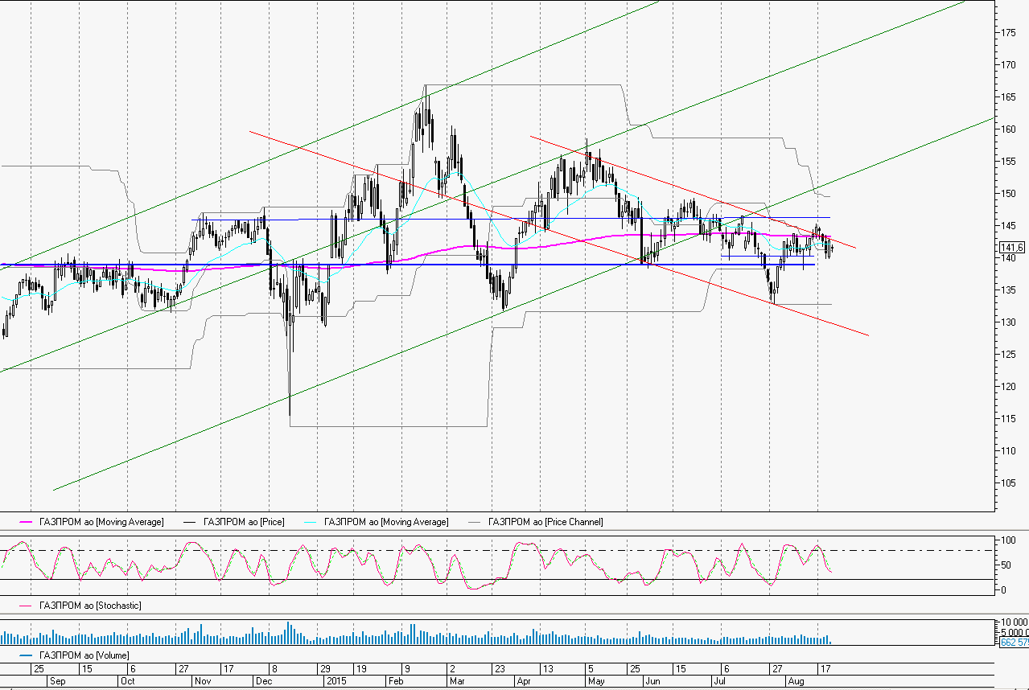Click the Dec month label on timeline
This screenshot has width=1029, height=690.
pos(263,681)
